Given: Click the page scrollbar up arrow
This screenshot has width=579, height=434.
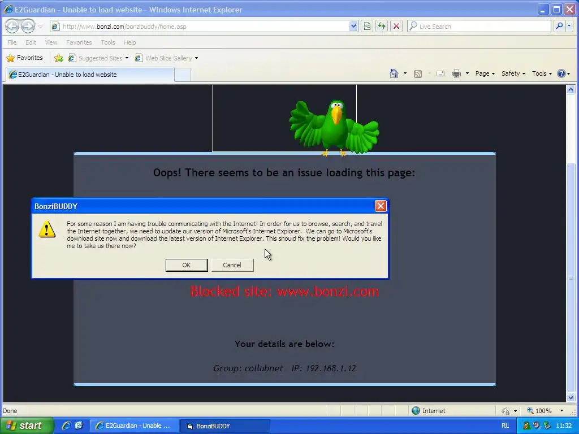Looking at the screenshot, I should [571, 89].
